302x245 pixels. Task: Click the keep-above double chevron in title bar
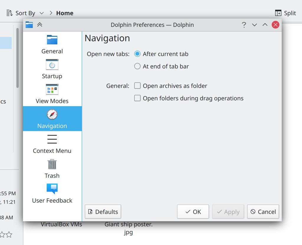(40, 25)
